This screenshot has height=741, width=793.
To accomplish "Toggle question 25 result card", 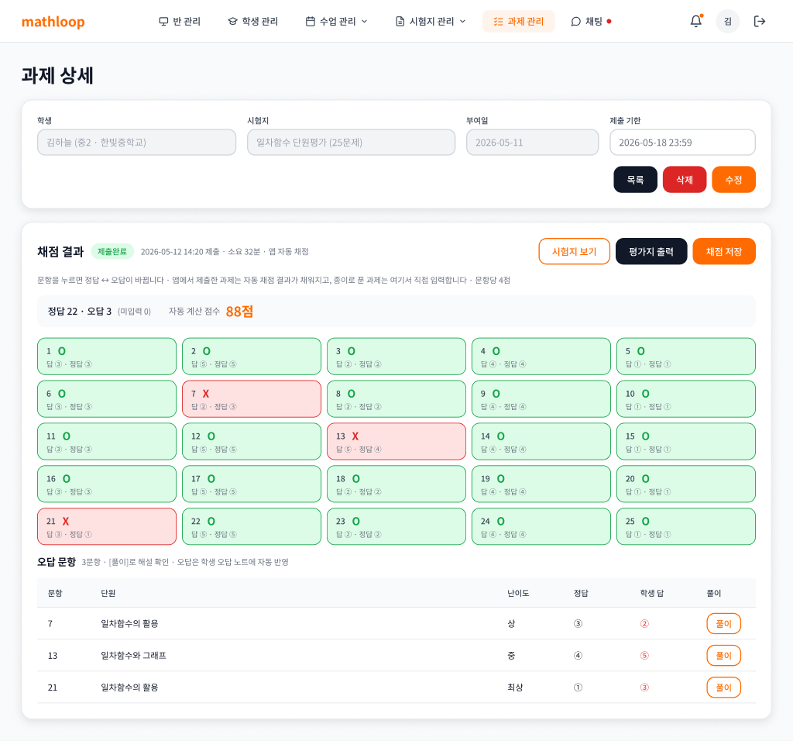I will (686, 526).
